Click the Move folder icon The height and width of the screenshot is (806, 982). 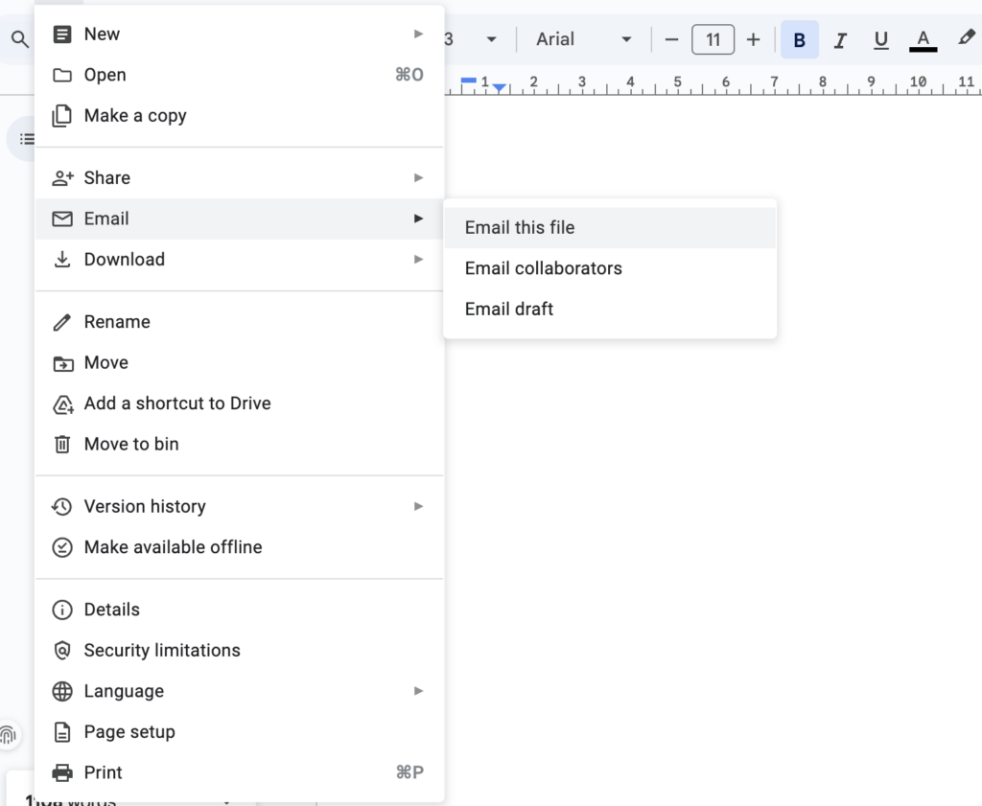click(x=62, y=363)
